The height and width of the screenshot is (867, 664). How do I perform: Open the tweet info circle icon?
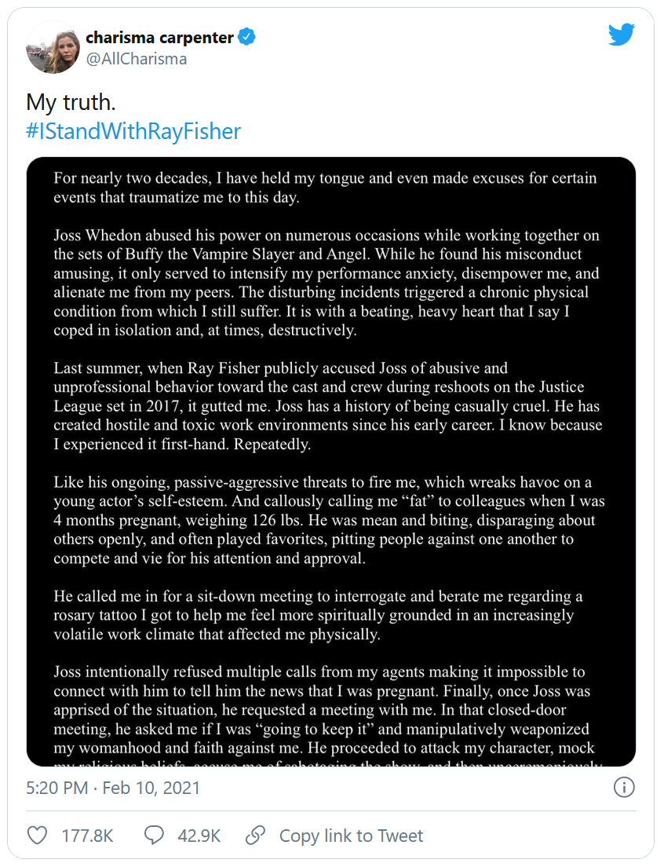(x=623, y=787)
